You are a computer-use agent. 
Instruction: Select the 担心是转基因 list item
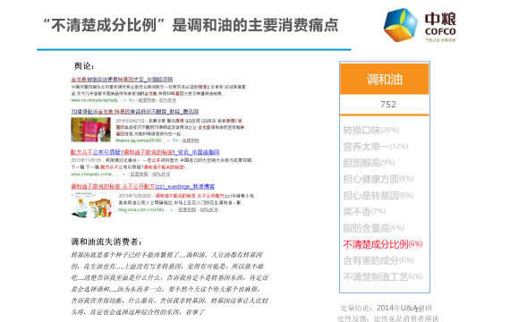pos(378,196)
